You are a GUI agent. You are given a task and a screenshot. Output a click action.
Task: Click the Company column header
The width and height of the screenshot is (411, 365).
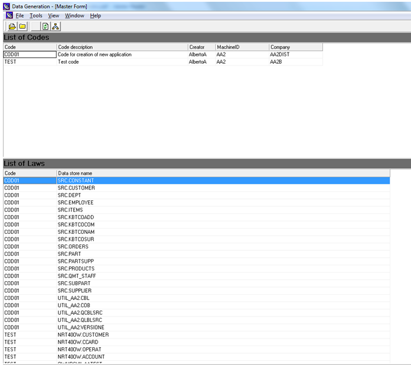(295, 47)
